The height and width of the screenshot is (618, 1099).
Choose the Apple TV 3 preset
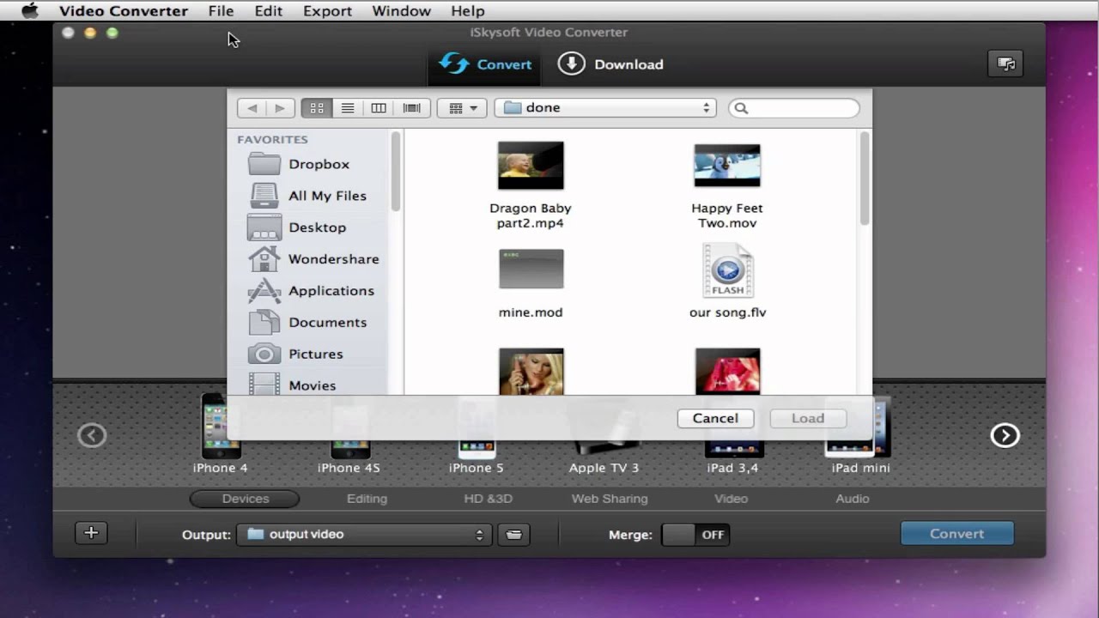pos(604,433)
